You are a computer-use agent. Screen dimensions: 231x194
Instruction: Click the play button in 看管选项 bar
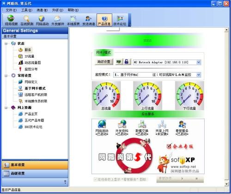pyautogui.click(x=182, y=179)
